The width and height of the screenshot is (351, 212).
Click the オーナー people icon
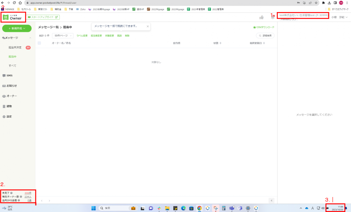[x=4, y=96]
